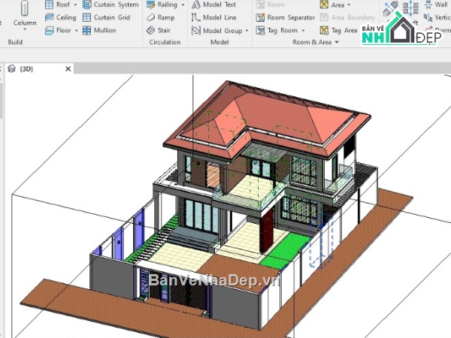This screenshot has height=338, width=451.
Task: Expand the Tag Room dropdown arrow
Action: (x=303, y=31)
